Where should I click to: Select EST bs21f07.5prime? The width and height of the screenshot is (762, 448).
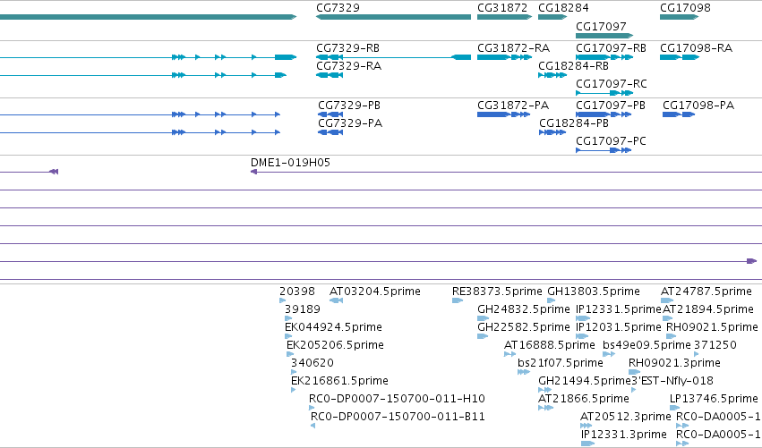524,372
